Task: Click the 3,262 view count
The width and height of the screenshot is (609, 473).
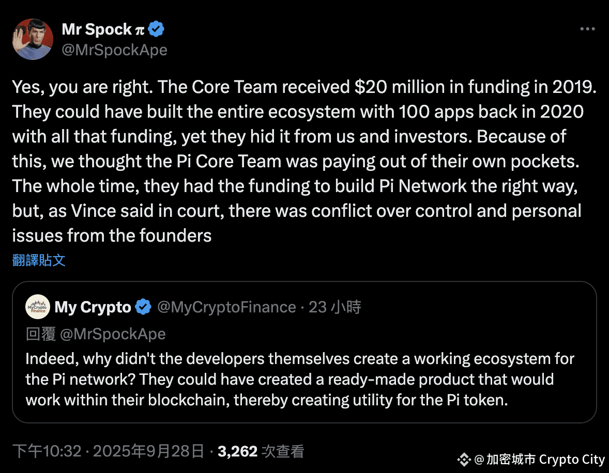Action: (x=237, y=452)
